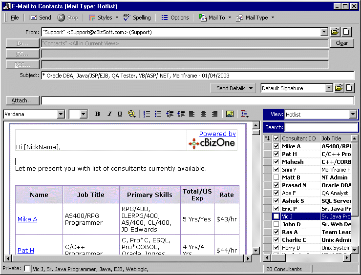The image size is (361, 275).
Task: Click in the Search field
Action: pos(321,127)
